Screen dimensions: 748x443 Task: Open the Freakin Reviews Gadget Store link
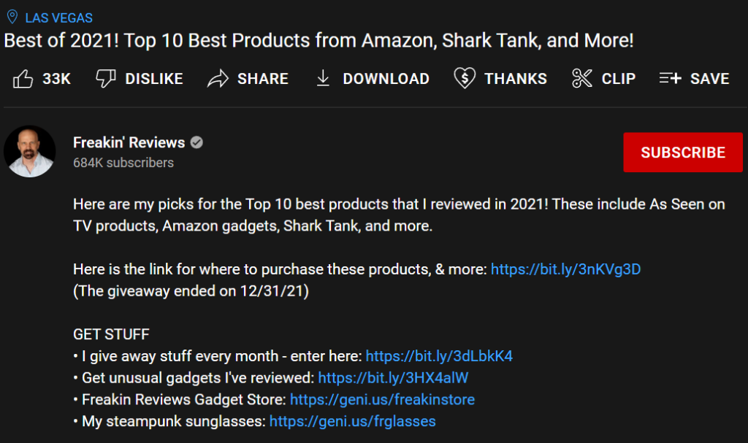[x=383, y=400]
